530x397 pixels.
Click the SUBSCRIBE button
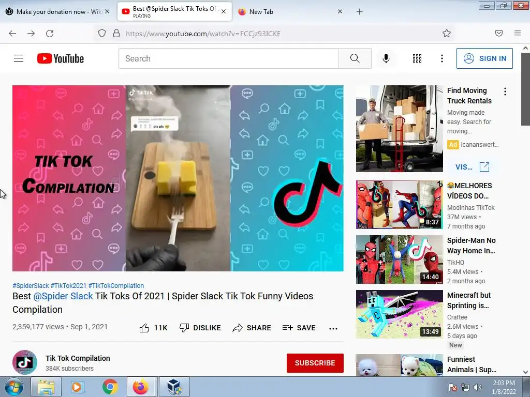(x=315, y=363)
